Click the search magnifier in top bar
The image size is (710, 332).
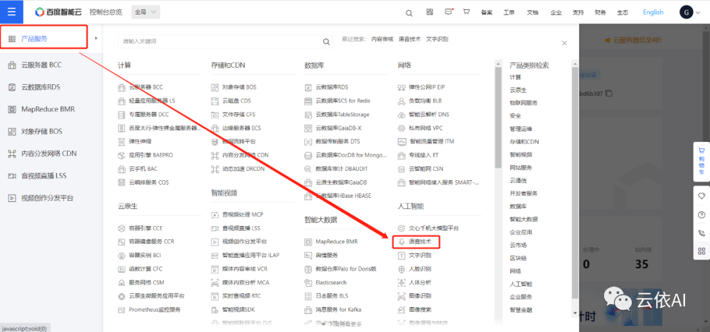coord(409,13)
